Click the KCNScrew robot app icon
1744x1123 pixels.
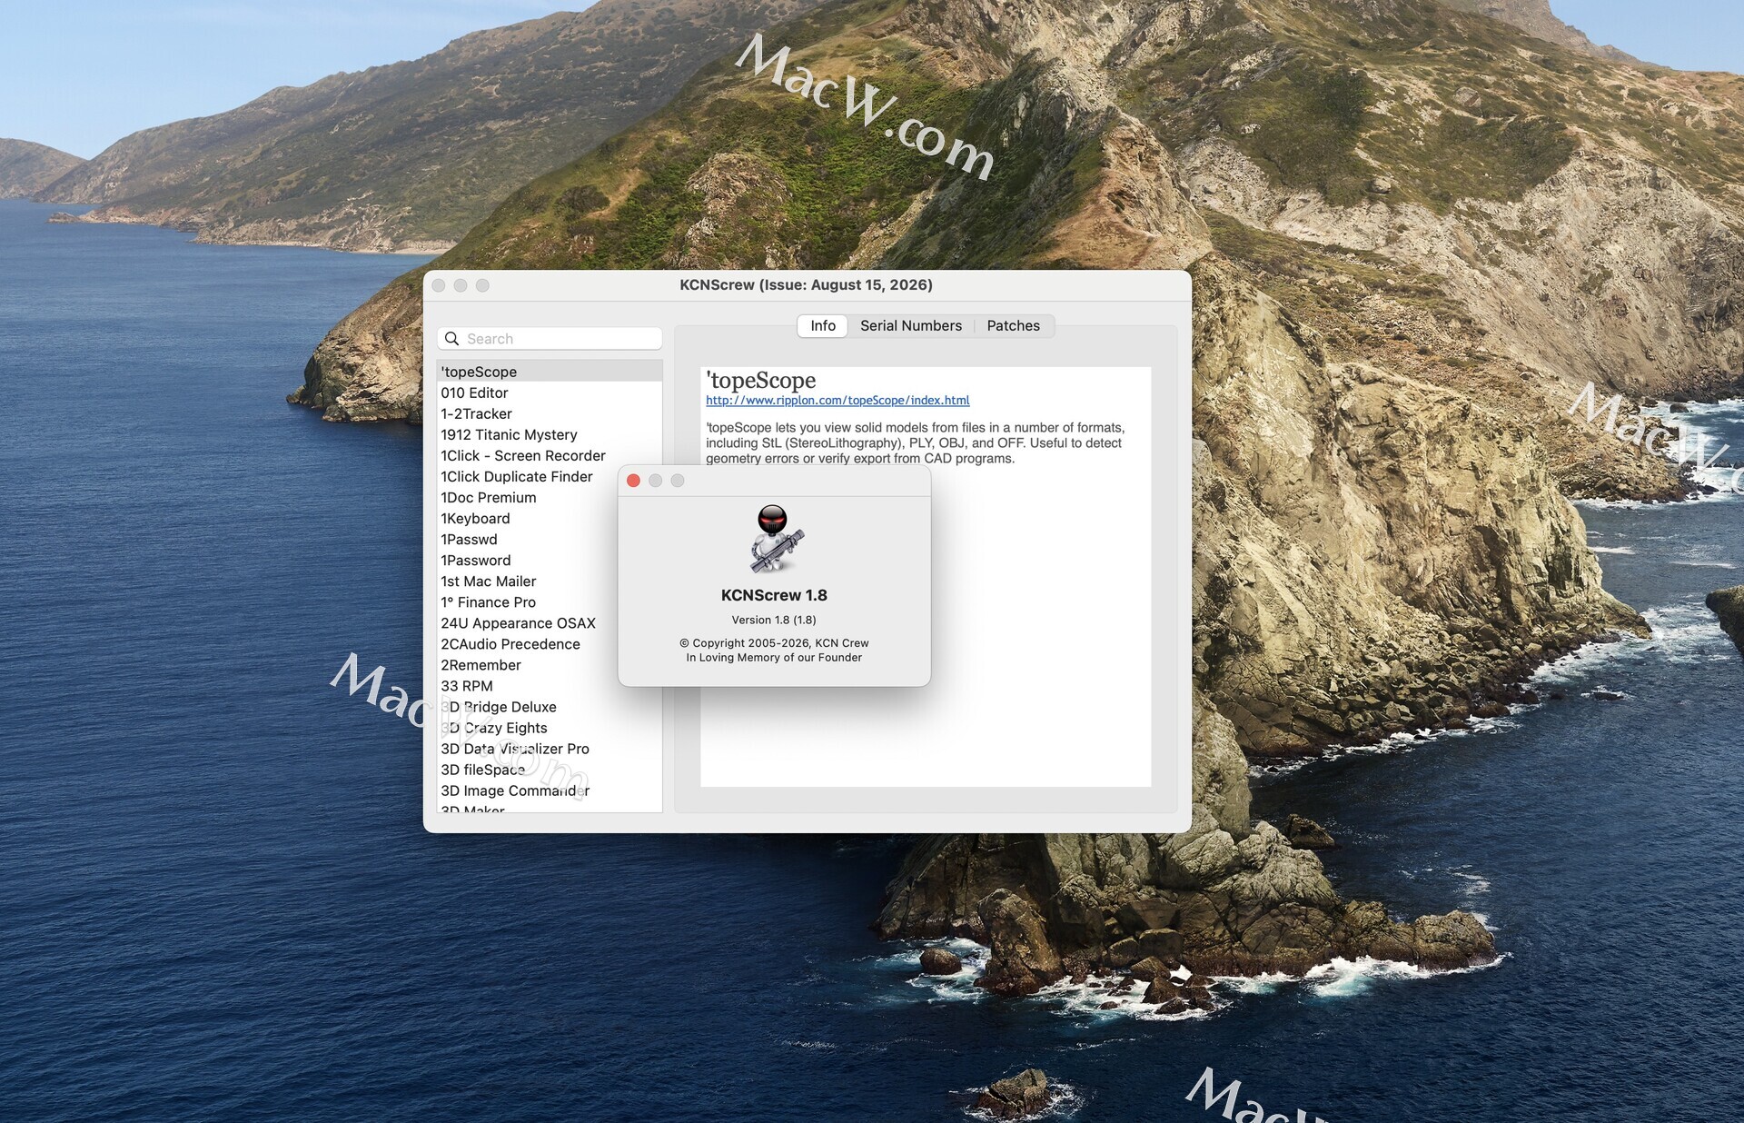click(775, 540)
